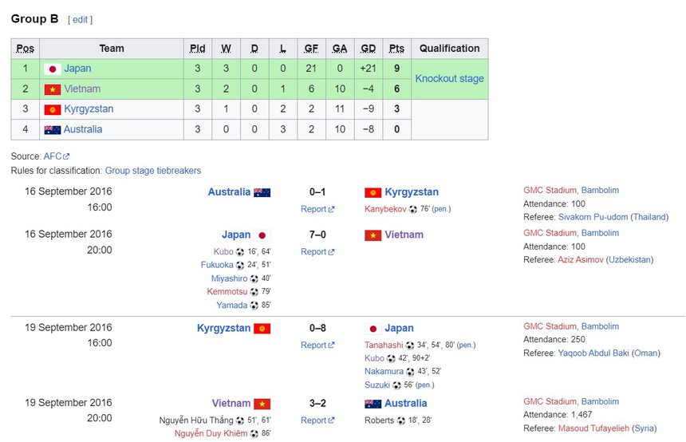Click the Vietnam flag icon in standings table

point(53,89)
